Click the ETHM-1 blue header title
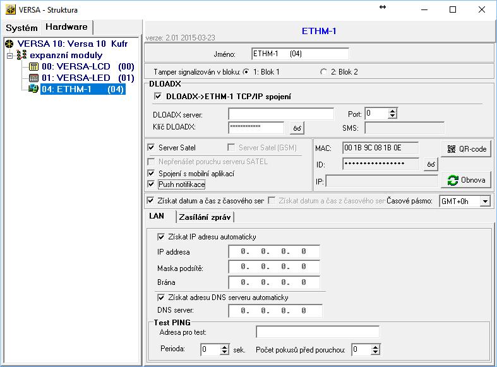The width and height of the screenshot is (497, 367). (319, 31)
